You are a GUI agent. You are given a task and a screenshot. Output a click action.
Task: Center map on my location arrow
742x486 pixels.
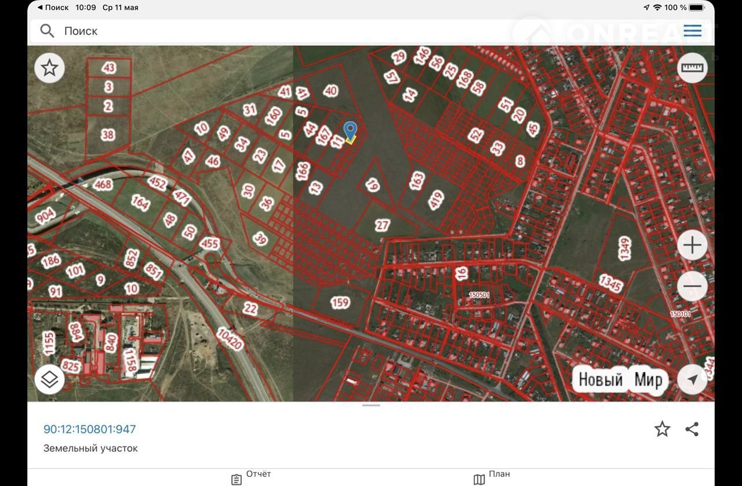pyautogui.click(x=692, y=379)
